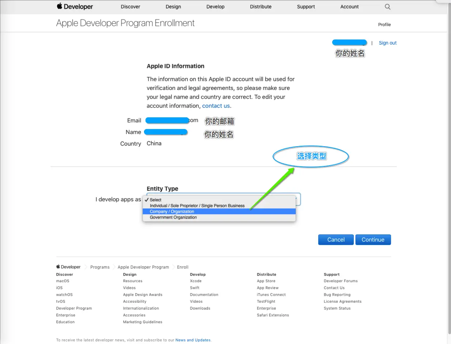Go to the Profile link

384,24
